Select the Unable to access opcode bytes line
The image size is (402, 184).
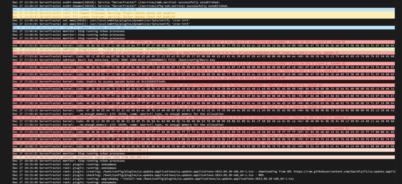[x=90, y=81]
